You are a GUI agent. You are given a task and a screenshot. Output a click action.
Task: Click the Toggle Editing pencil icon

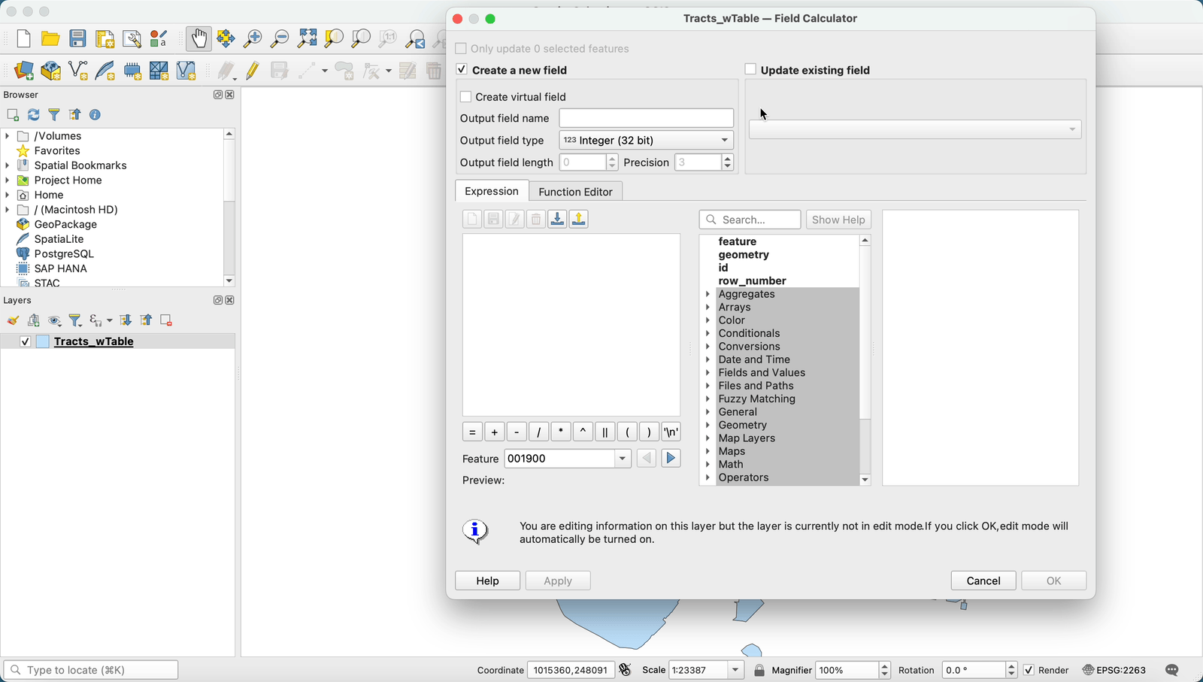(251, 70)
